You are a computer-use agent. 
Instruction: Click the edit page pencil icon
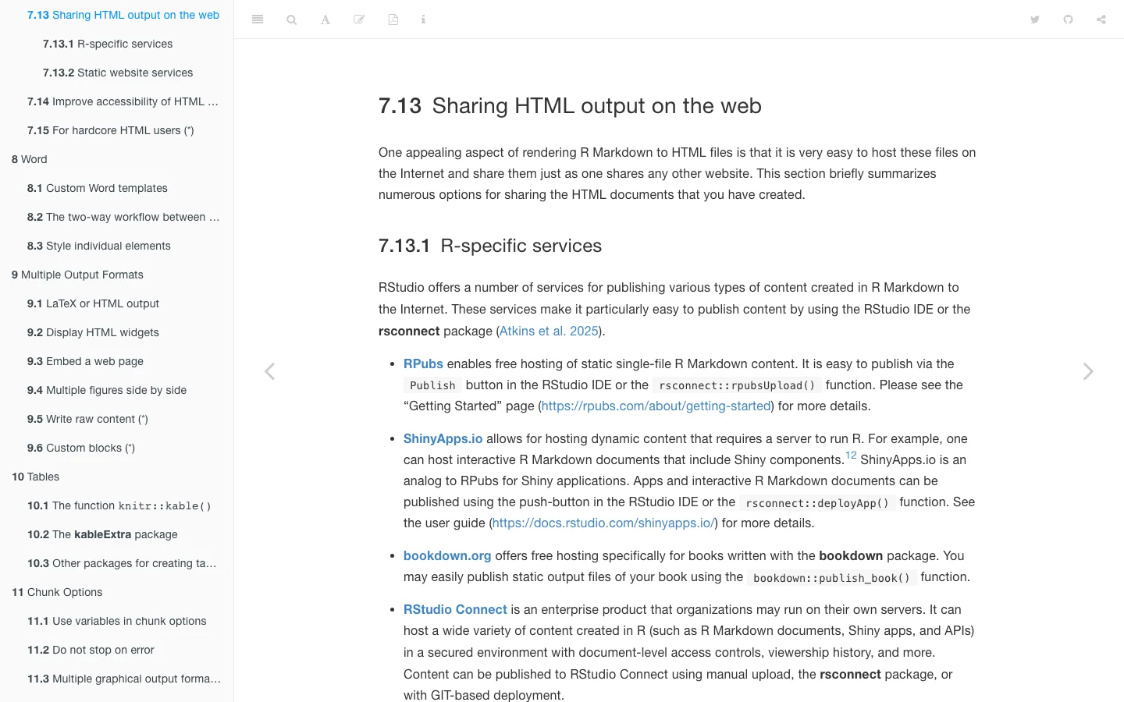pyautogui.click(x=359, y=19)
